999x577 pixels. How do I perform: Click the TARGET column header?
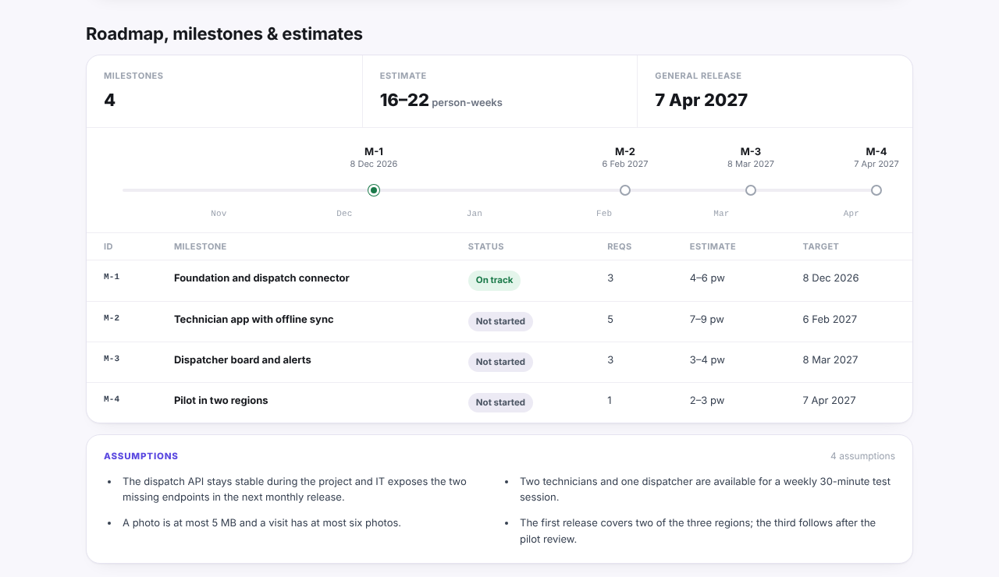tap(821, 246)
